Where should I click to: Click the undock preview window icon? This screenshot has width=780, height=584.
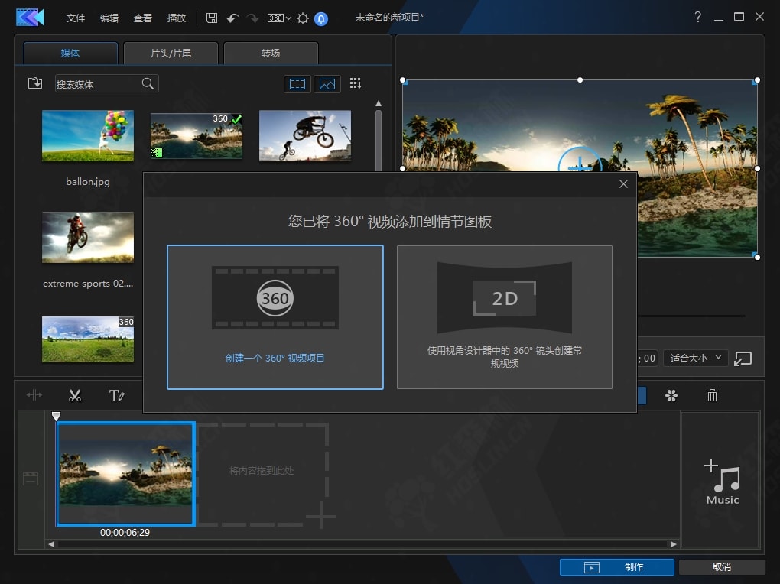(743, 359)
